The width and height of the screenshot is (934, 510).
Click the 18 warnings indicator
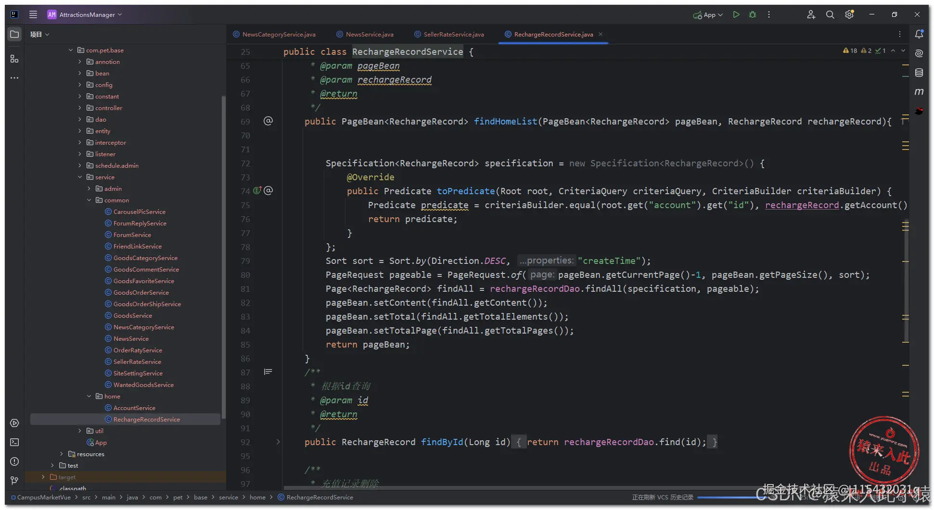850,50
